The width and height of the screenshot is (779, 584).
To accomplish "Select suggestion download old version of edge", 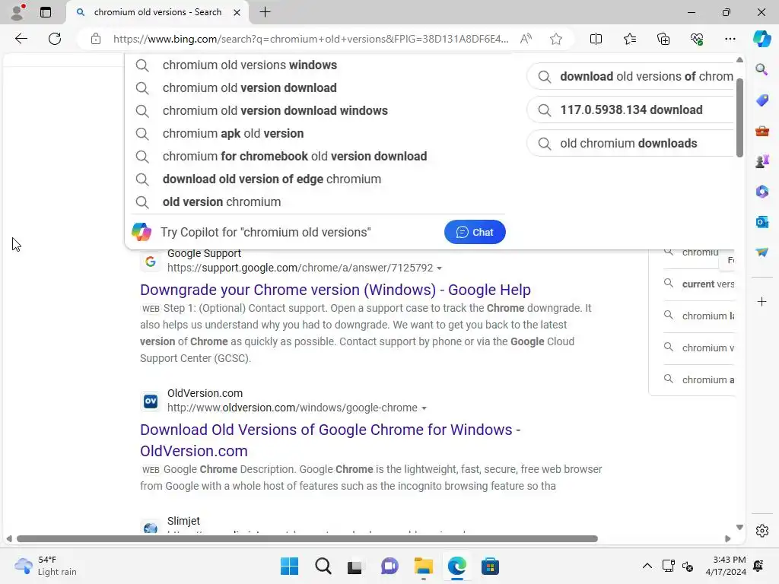I will click(x=318, y=179).
